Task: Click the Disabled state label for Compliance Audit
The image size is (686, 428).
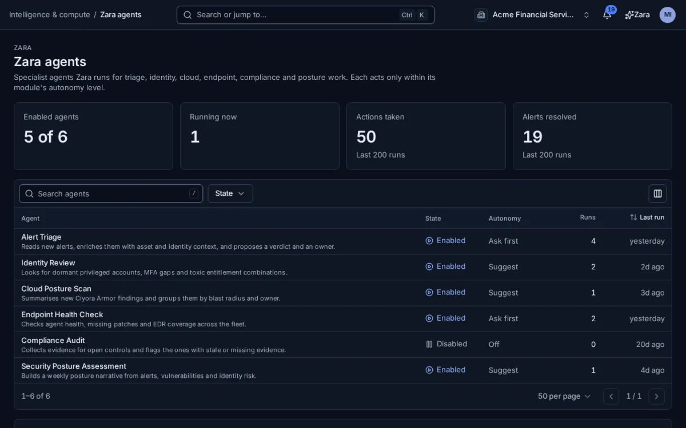Action: tap(452, 344)
